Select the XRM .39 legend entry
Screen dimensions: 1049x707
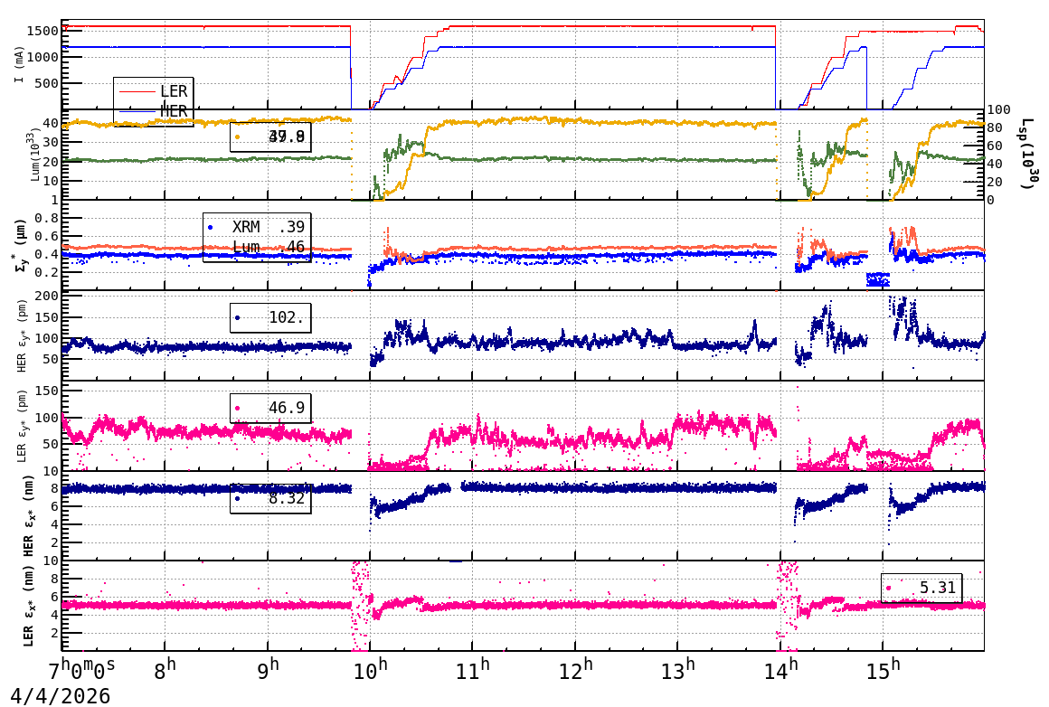257,227
